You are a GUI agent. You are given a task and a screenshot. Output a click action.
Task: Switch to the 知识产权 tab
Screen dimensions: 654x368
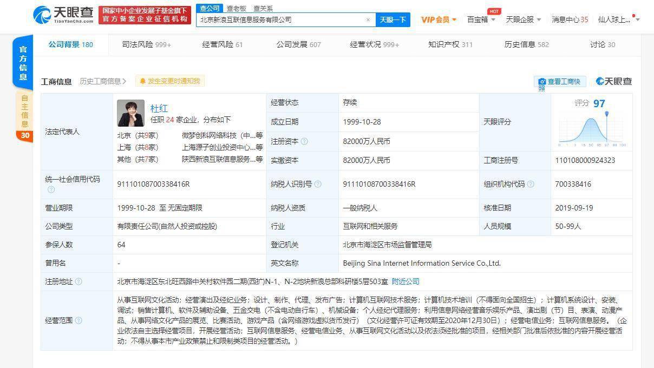450,44
